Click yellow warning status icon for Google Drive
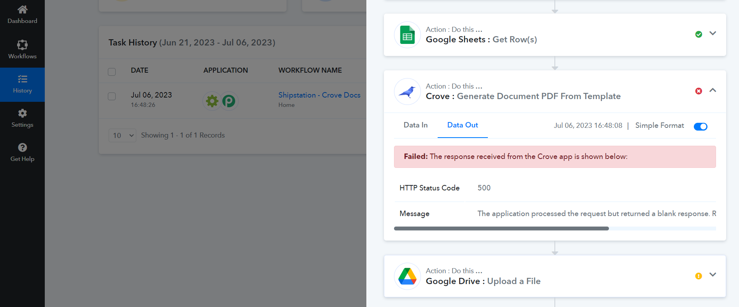Image resolution: width=739 pixels, height=307 pixels. (x=699, y=276)
